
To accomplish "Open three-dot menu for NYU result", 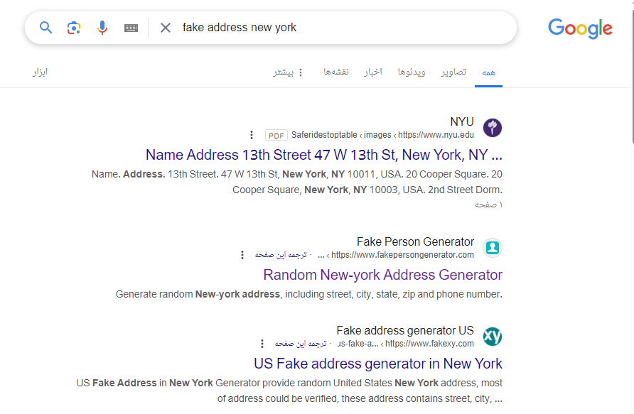I will (252, 135).
